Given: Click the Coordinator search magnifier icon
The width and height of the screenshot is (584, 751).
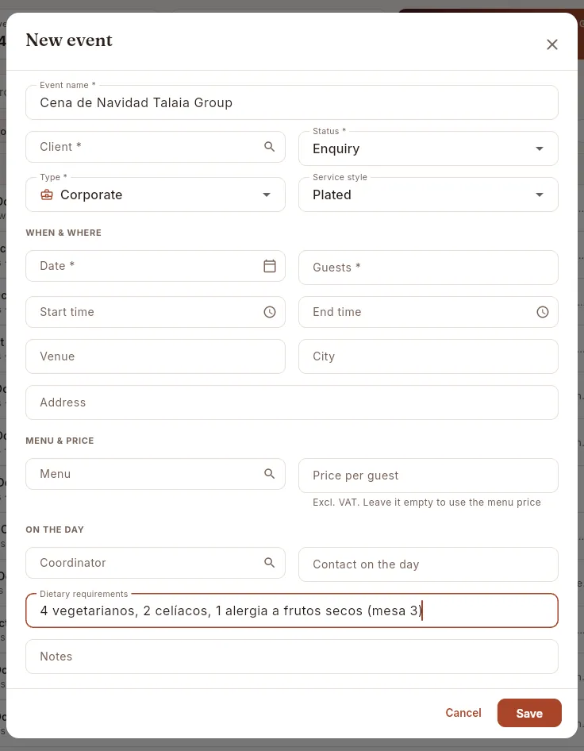Looking at the screenshot, I should 270,563.
